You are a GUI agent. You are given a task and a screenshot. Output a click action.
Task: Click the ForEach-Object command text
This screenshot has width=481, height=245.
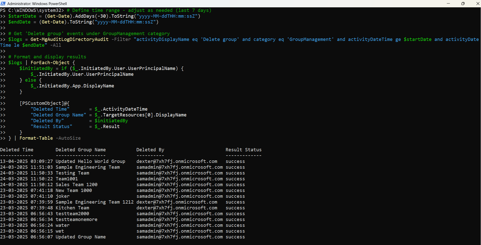50,63
